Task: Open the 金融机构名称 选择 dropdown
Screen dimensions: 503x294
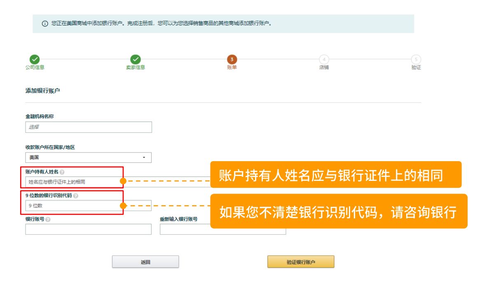Action: (x=89, y=127)
